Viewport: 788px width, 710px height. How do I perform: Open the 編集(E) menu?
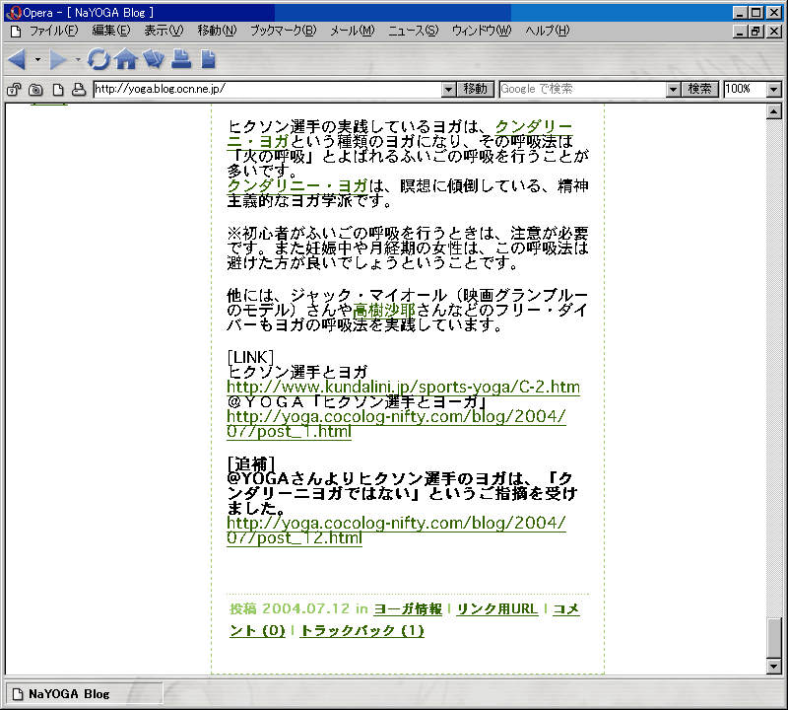[x=111, y=31]
